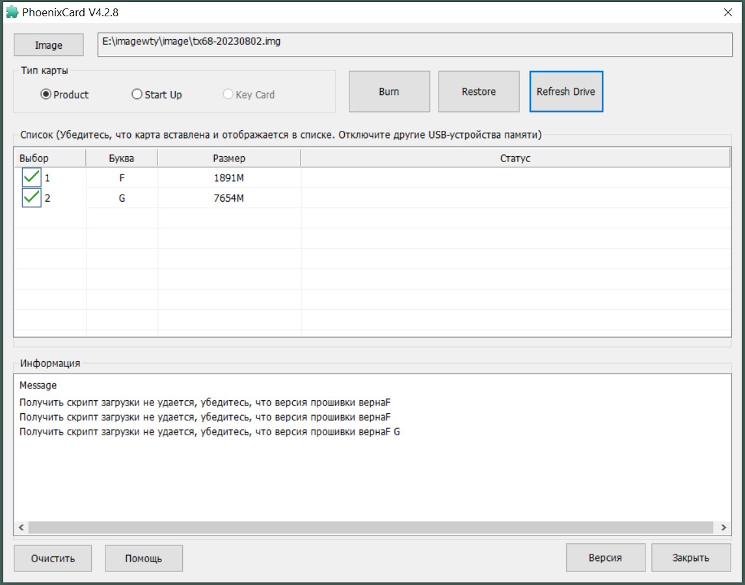Click the PhoenixCard app icon in title bar
Image resolution: width=745 pixels, height=585 pixels.
[x=12, y=12]
